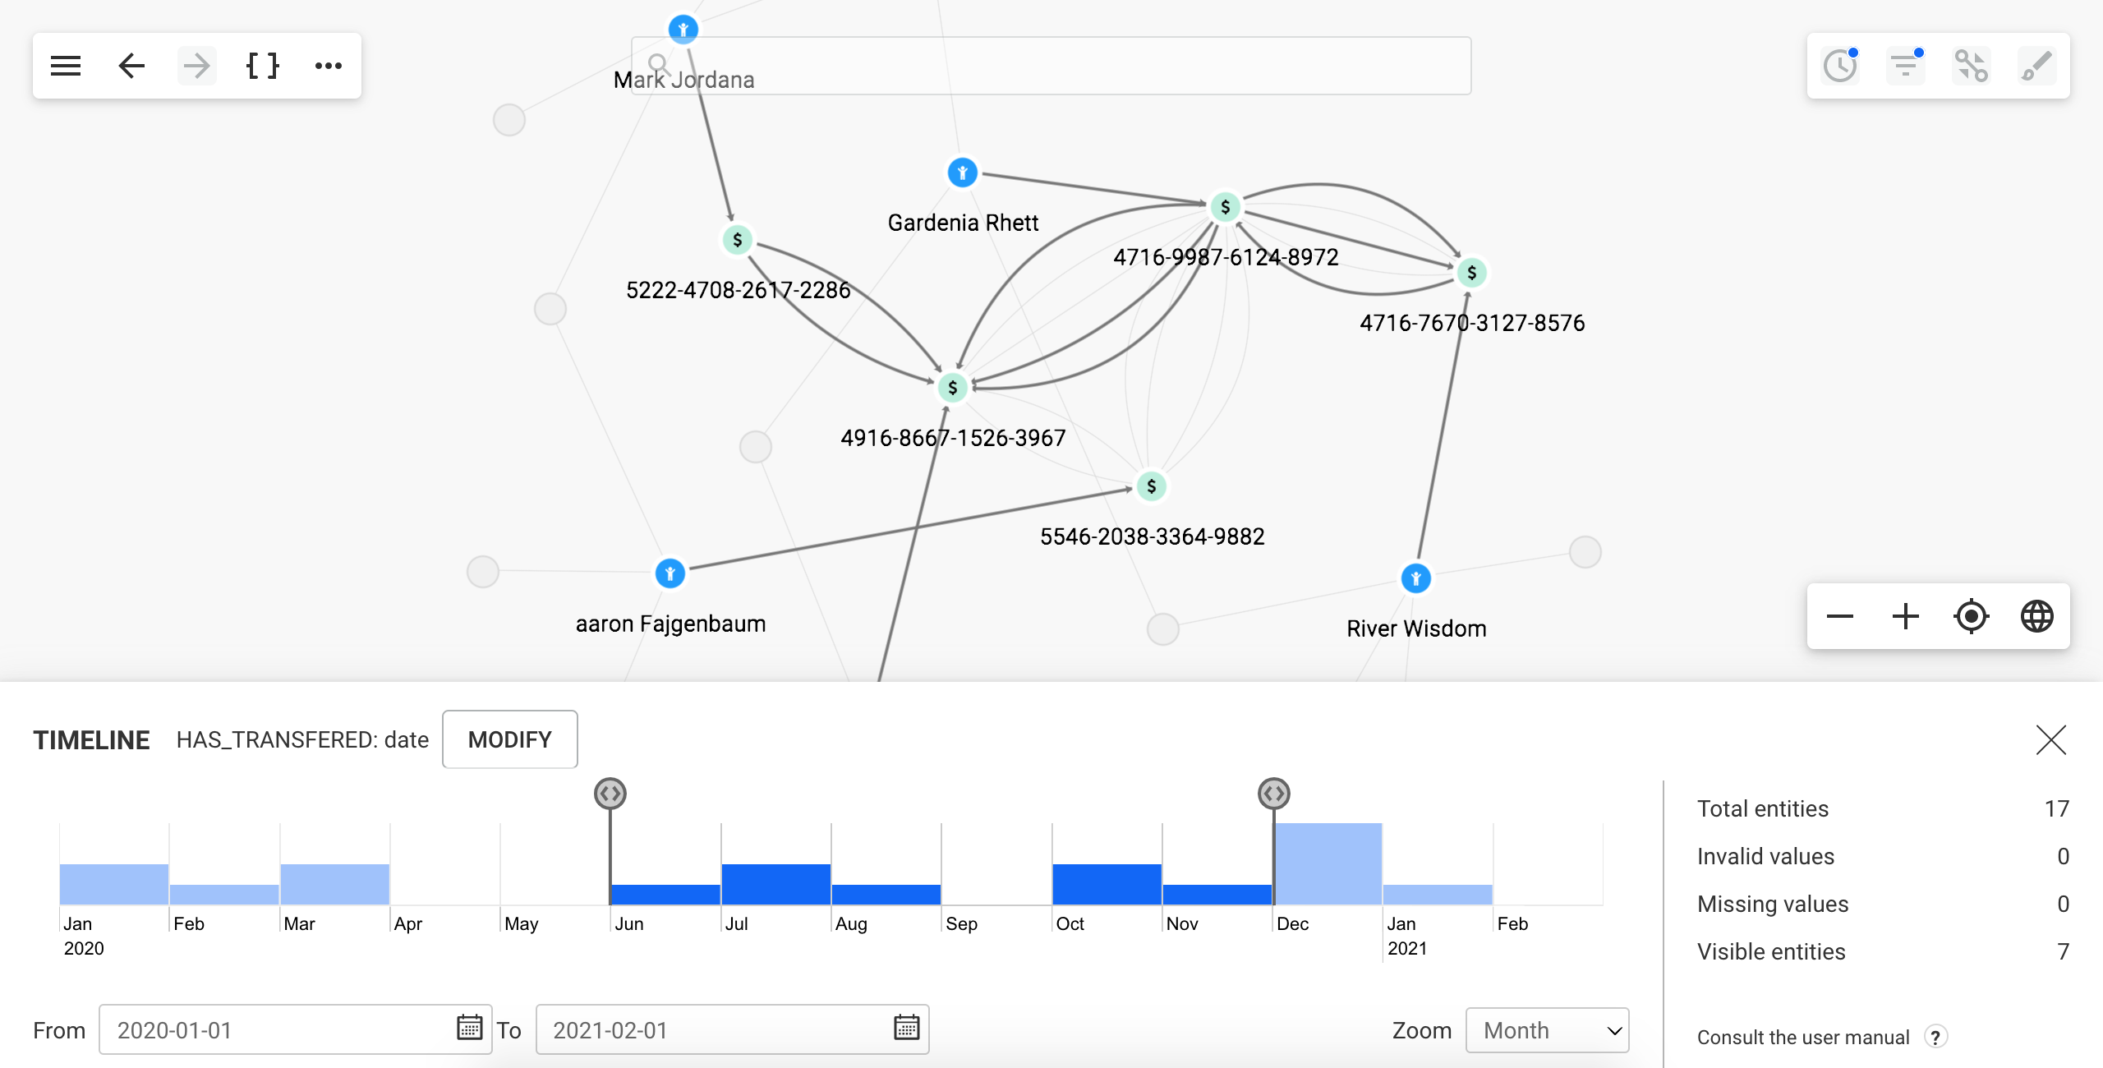
Task: Change timeline zoom using the Month dropdown
Action: pos(1547,1029)
